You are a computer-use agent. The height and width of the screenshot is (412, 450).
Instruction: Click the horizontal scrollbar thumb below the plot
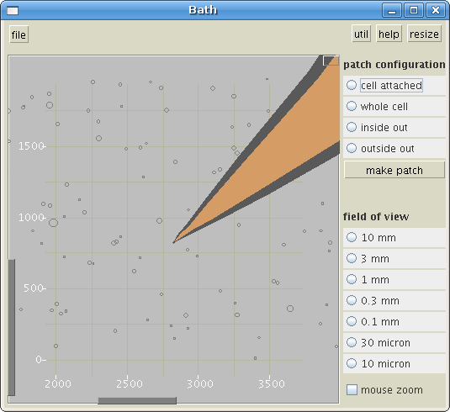137,400
